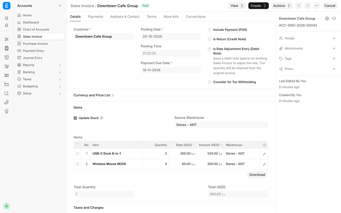This screenshot has height=213, width=341.
Task: Click the Payment Due Date field
Action: (x=171, y=70)
